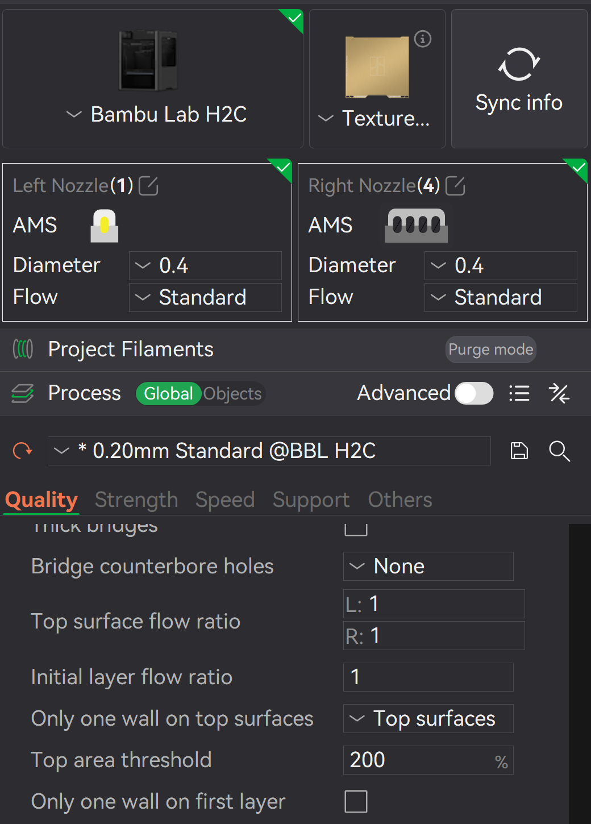Click the textured build plate thumbnail
Image resolution: width=591 pixels, height=824 pixels.
pos(377,67)
